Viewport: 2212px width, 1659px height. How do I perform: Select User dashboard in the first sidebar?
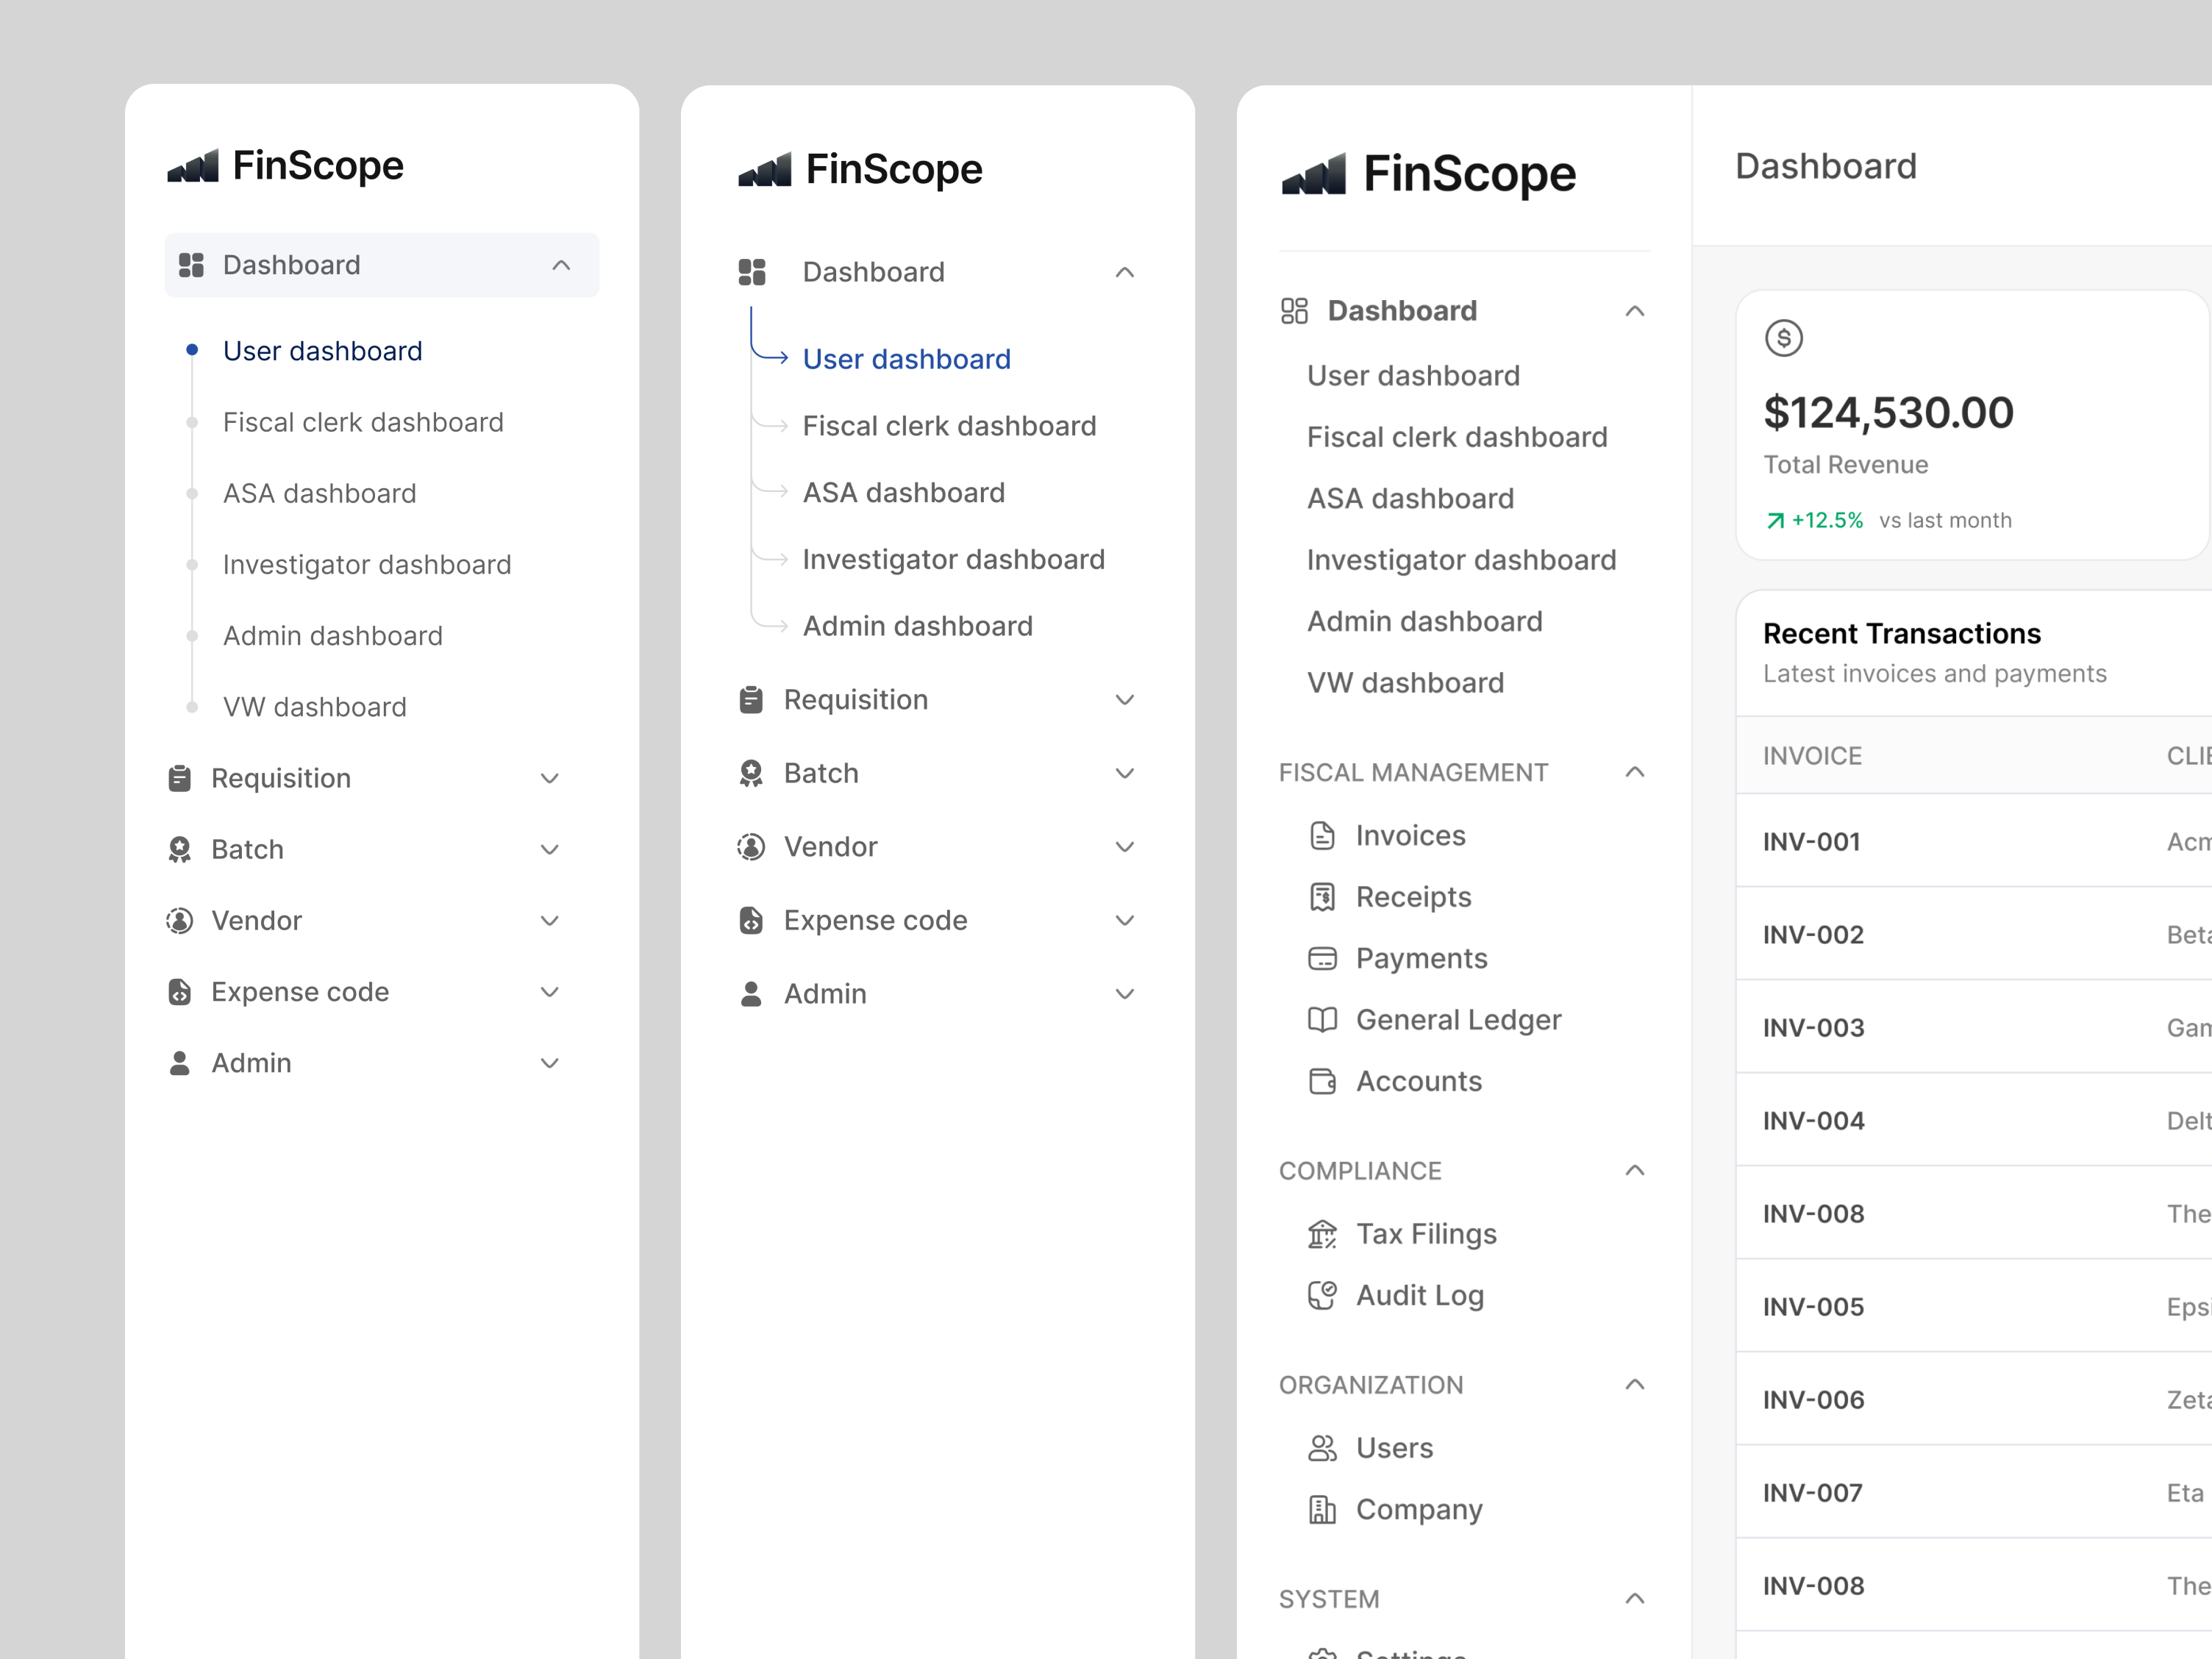pyautogui.click(x=323, y=351)
